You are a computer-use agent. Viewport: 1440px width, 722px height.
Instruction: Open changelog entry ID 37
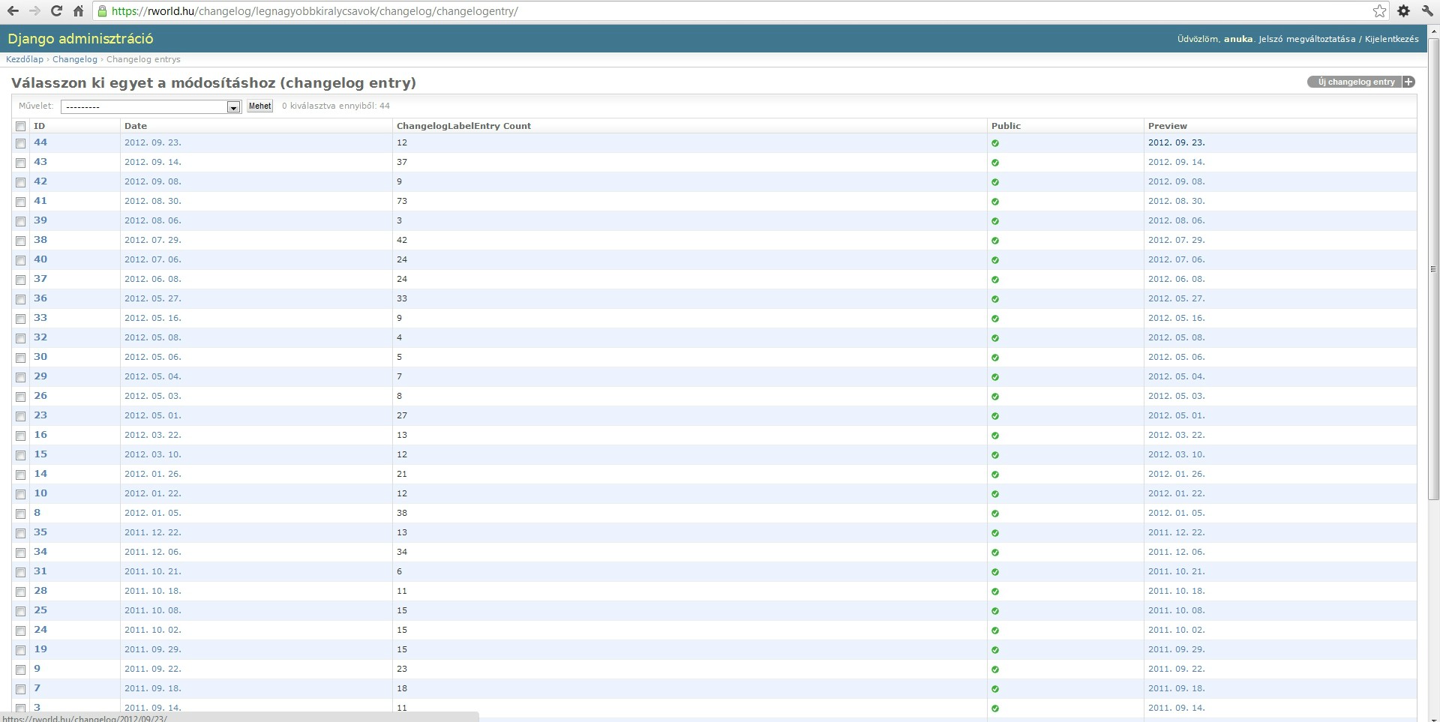click(x=40, y=279)
